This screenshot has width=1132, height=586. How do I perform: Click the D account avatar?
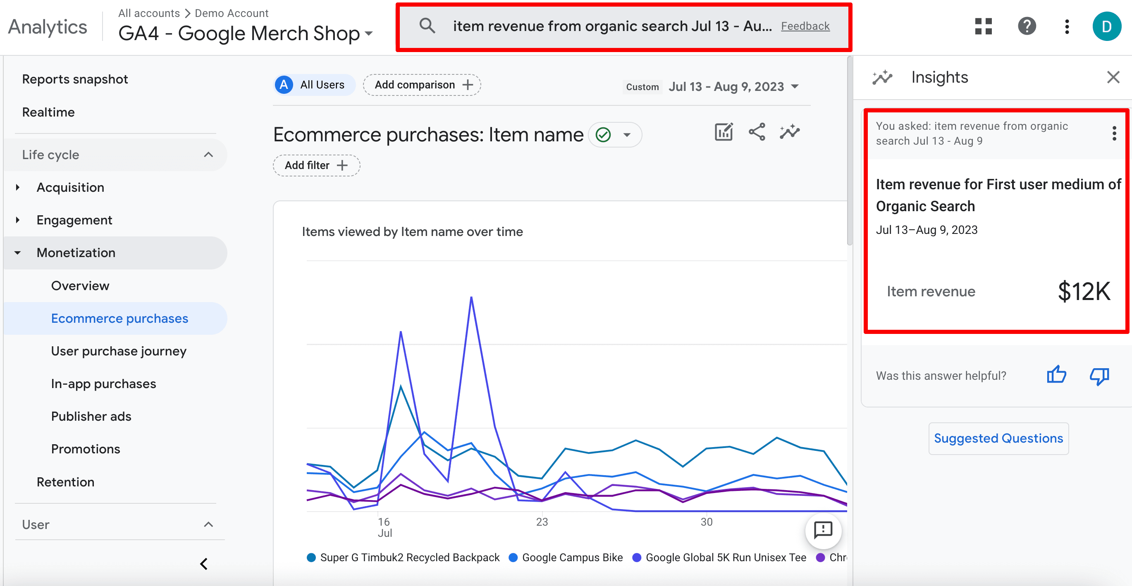point(1106,26)
